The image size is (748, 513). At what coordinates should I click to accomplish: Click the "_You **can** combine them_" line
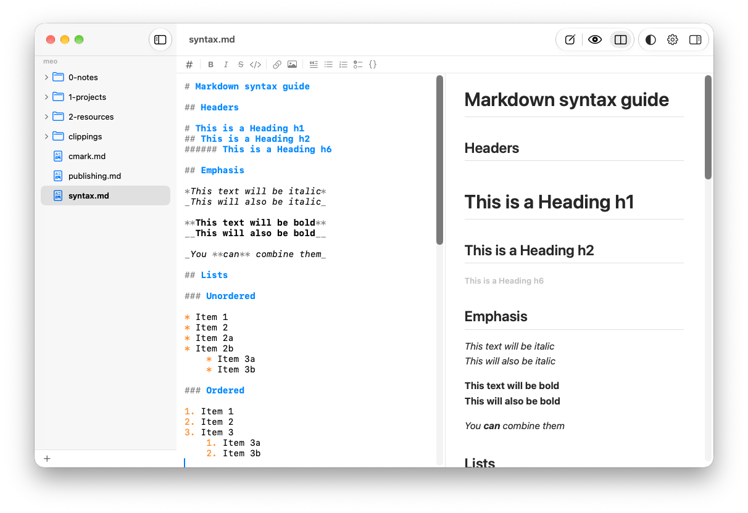pyautogui.click(x=256, y=254)
